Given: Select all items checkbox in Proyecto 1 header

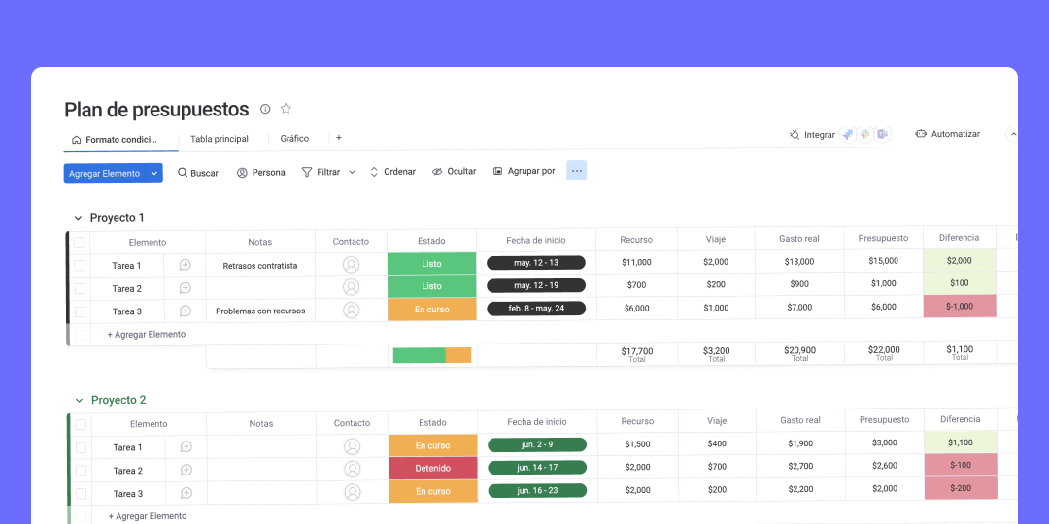Looking at the screenshot, I should 80,243.
